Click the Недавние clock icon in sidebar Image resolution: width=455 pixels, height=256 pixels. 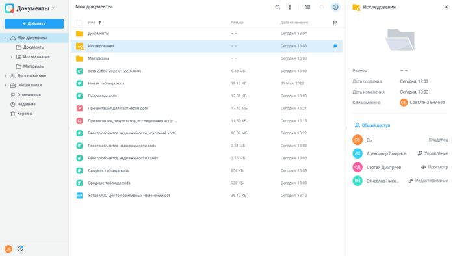(x=13, y=105)
